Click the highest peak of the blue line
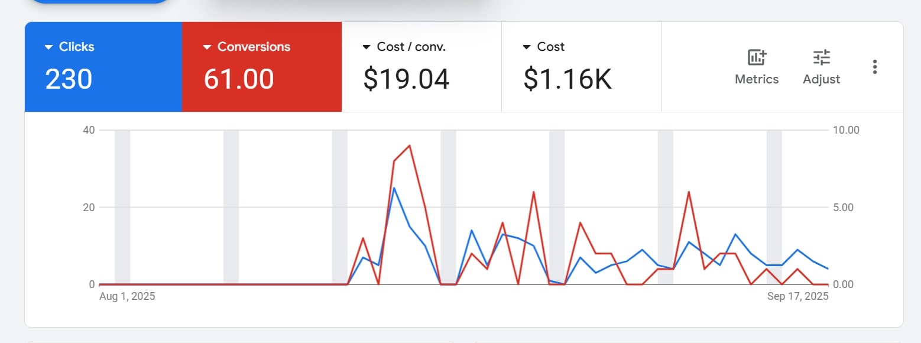The width and height of the screenshot is (921, 343). [394, 188]
